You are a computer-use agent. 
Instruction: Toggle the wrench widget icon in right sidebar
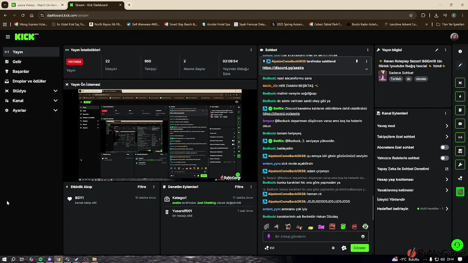[x=460, y=165]
